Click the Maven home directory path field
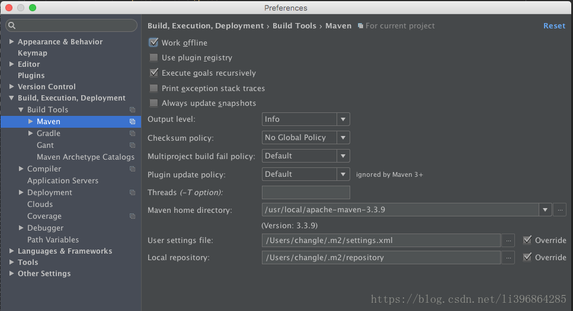Viewport: 573px width, 311px height. tap(400, 210)
